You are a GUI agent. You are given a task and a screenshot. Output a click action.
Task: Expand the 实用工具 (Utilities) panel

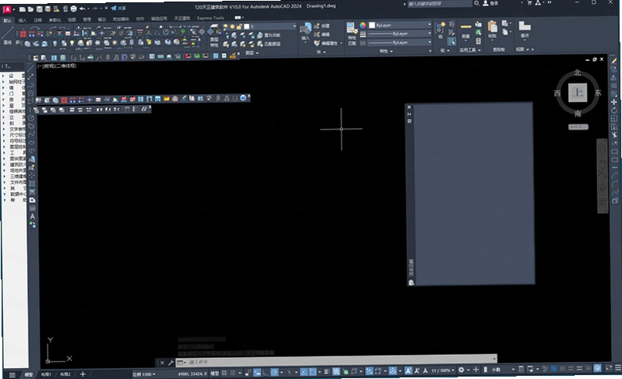pos(470,50)
